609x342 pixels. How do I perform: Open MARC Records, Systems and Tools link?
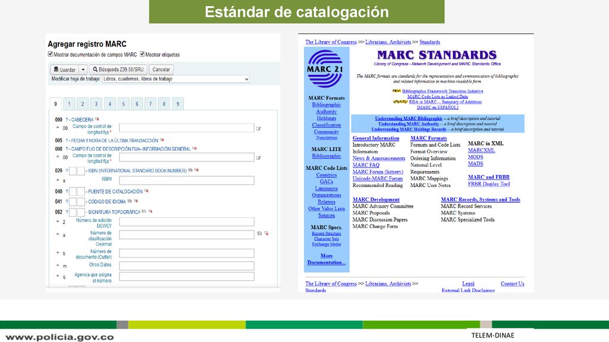(x=481, y=199)
